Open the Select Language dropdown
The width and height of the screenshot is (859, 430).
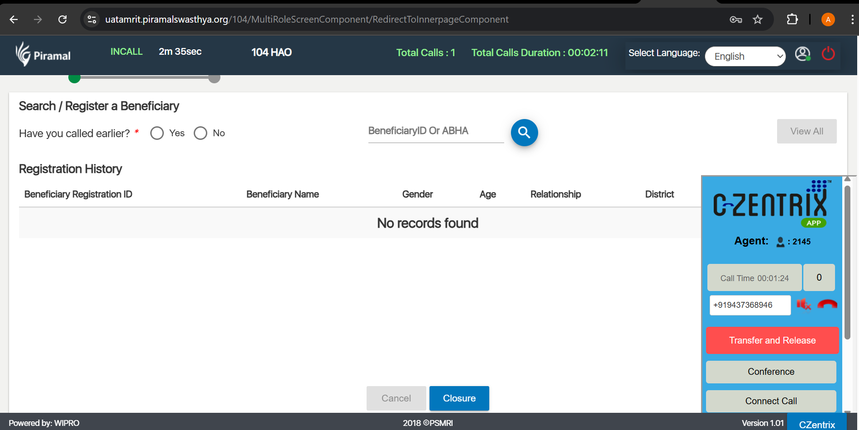pyautogui.click(x=745, y=57)
